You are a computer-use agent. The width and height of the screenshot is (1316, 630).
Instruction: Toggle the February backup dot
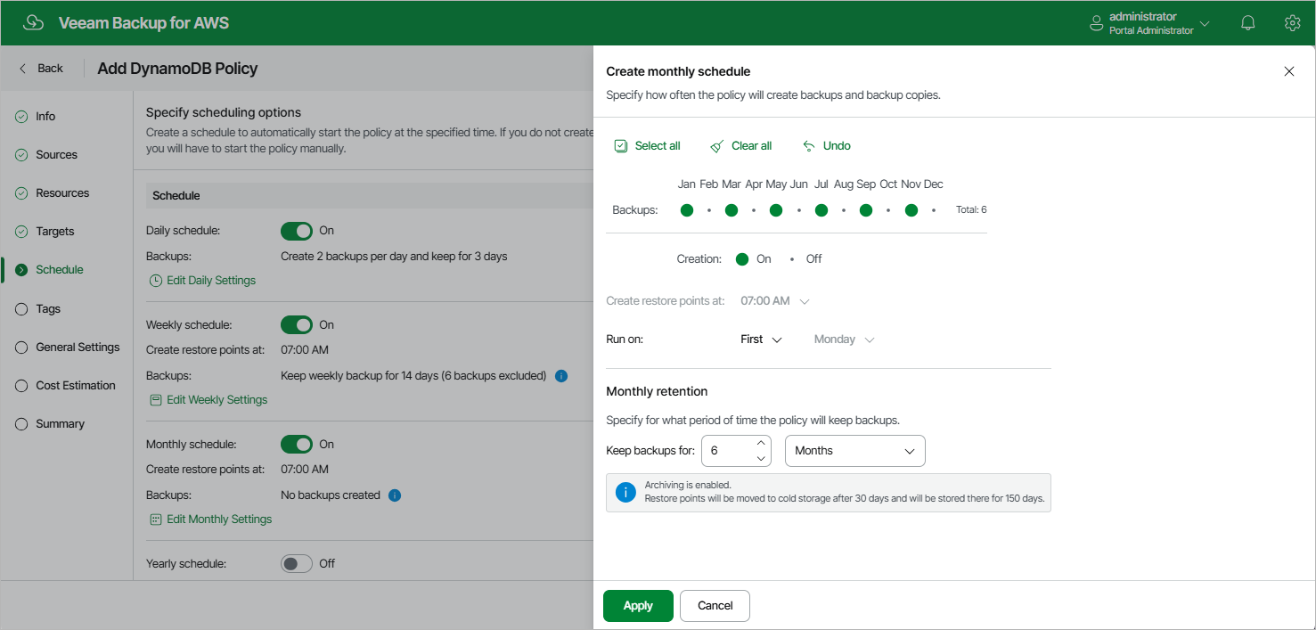[x=709, y=210]
